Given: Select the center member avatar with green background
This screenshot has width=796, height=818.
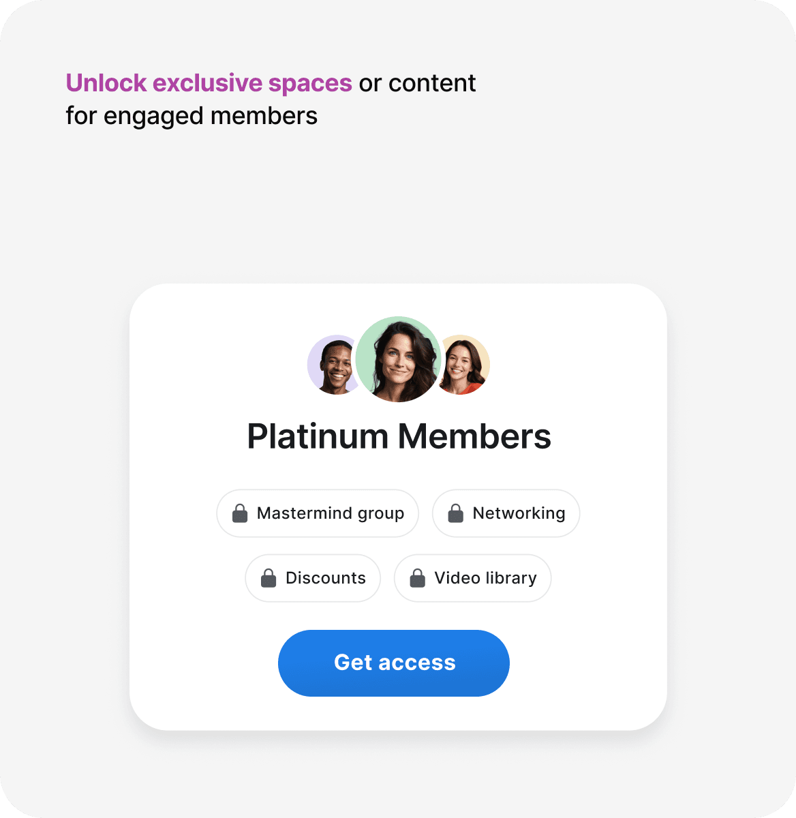Looking at the screenshot, I should click(x=398, y=359).
